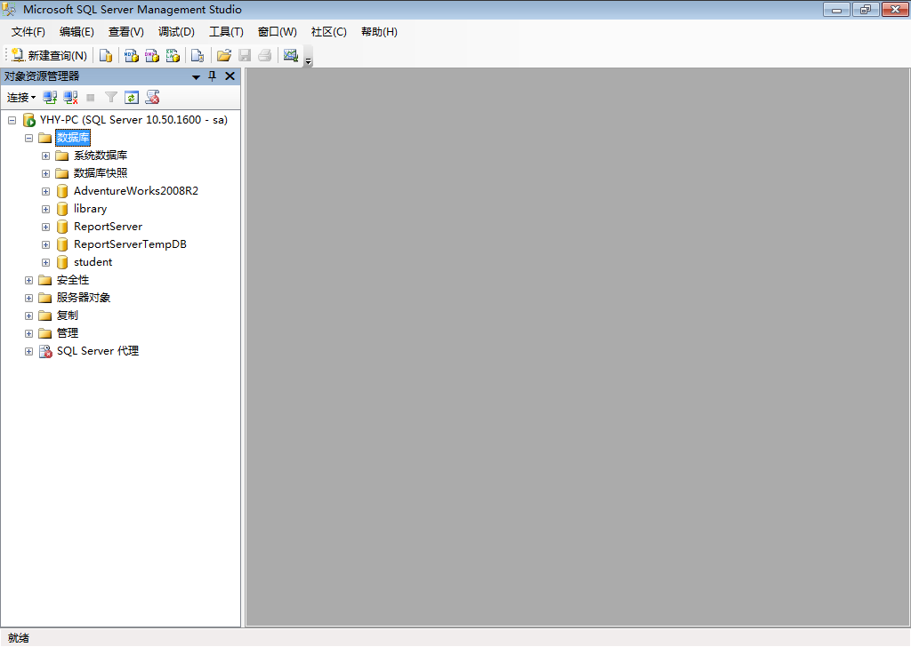Open an Analysis Services XMLA query
The height and width of the screenshot is (647, 911).
tap(173, 55)
